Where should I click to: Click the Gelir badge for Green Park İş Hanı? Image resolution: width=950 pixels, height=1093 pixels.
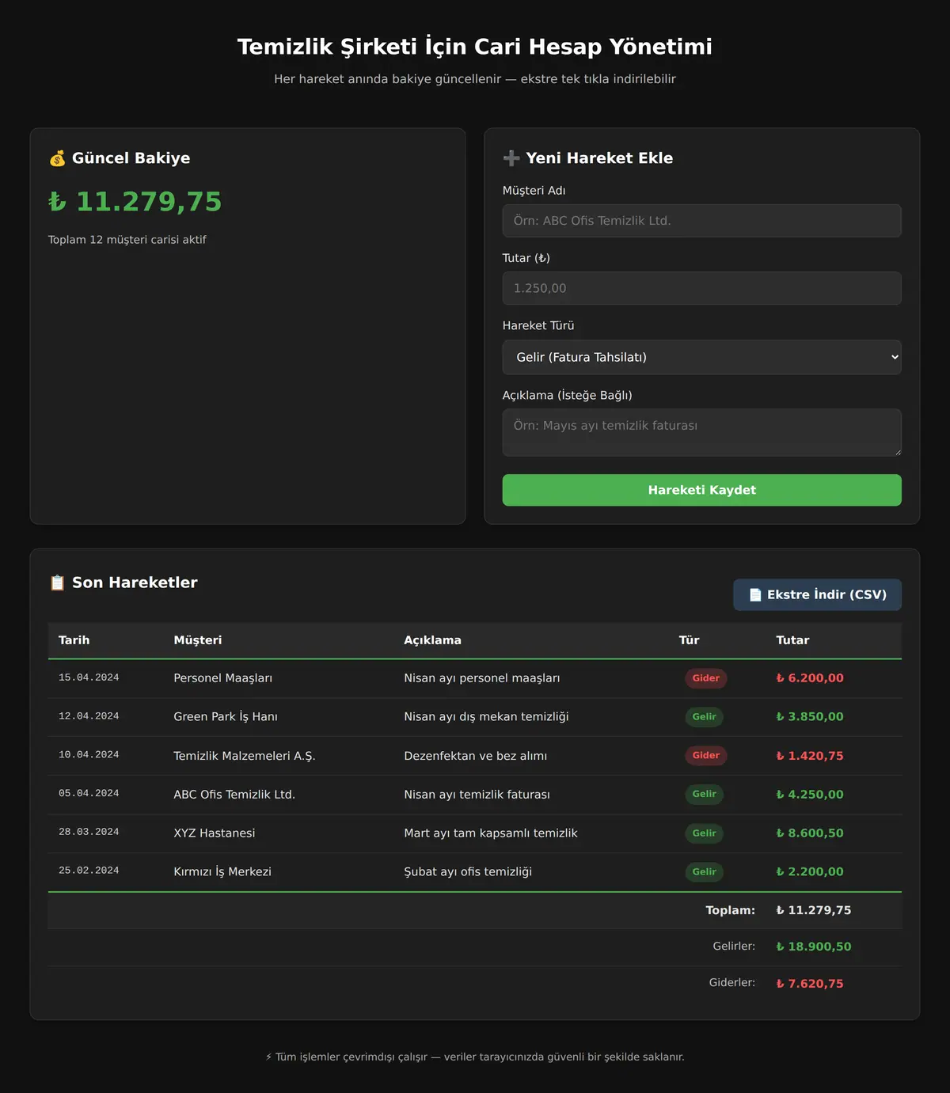(x=705, y=717)
